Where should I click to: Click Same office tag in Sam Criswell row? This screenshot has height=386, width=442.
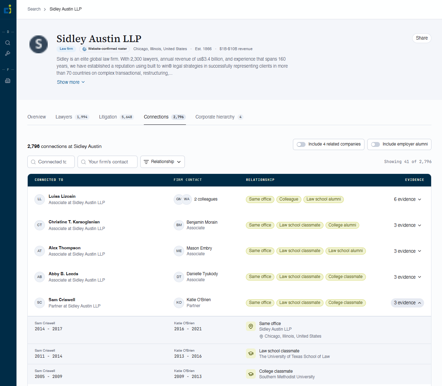pyautogui.click(x=260, y=303)
